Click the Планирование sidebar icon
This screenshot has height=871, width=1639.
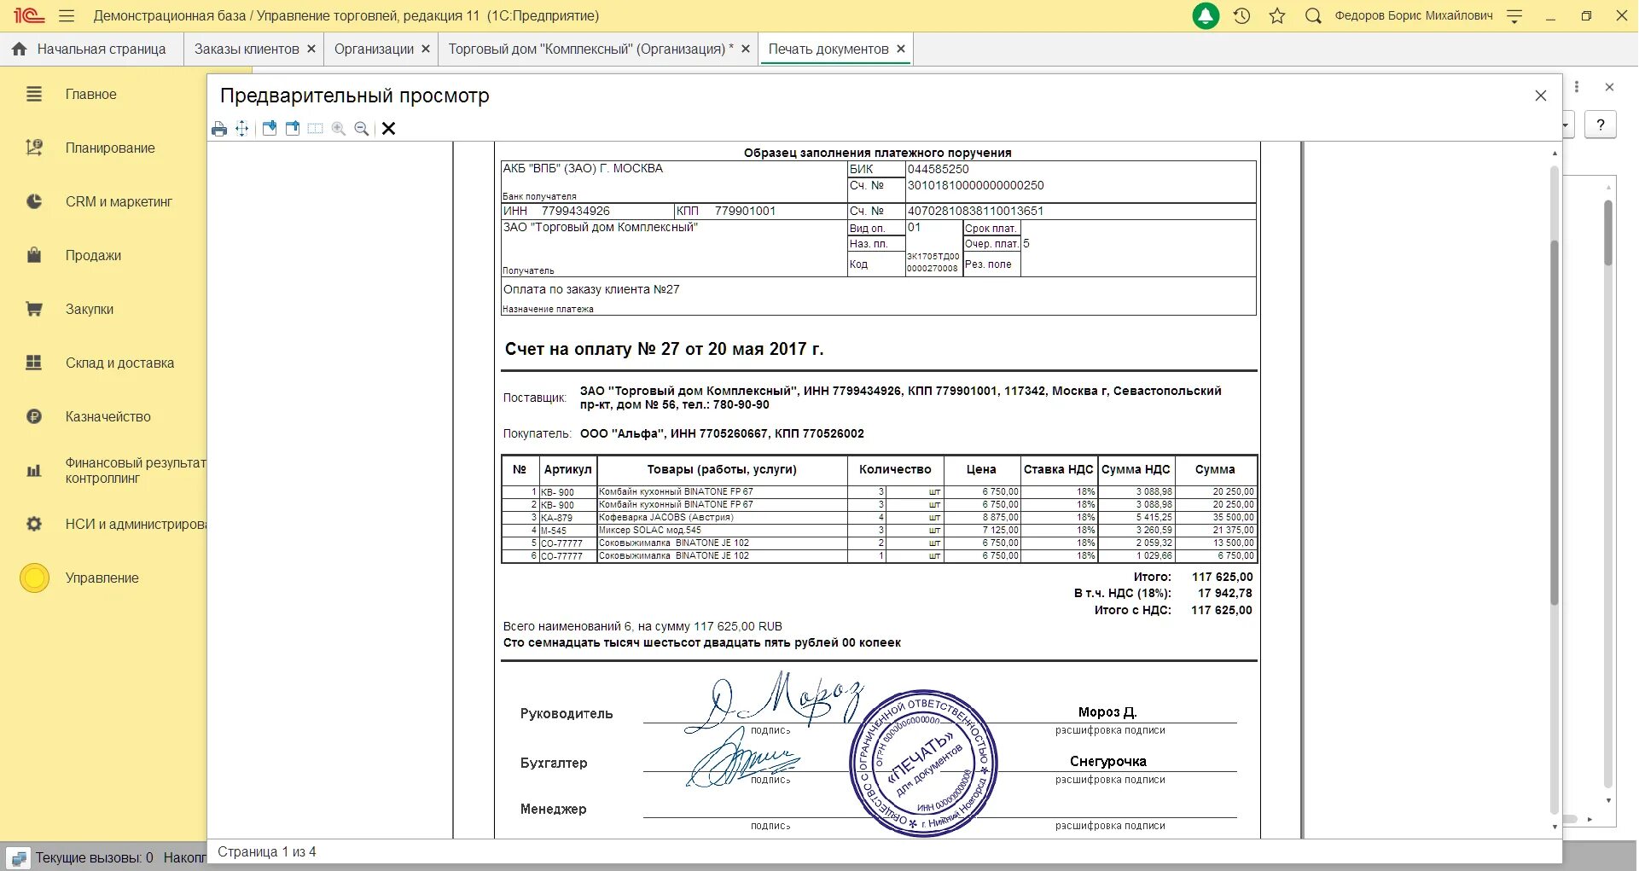pyautogui.click(x=34, y=148)
